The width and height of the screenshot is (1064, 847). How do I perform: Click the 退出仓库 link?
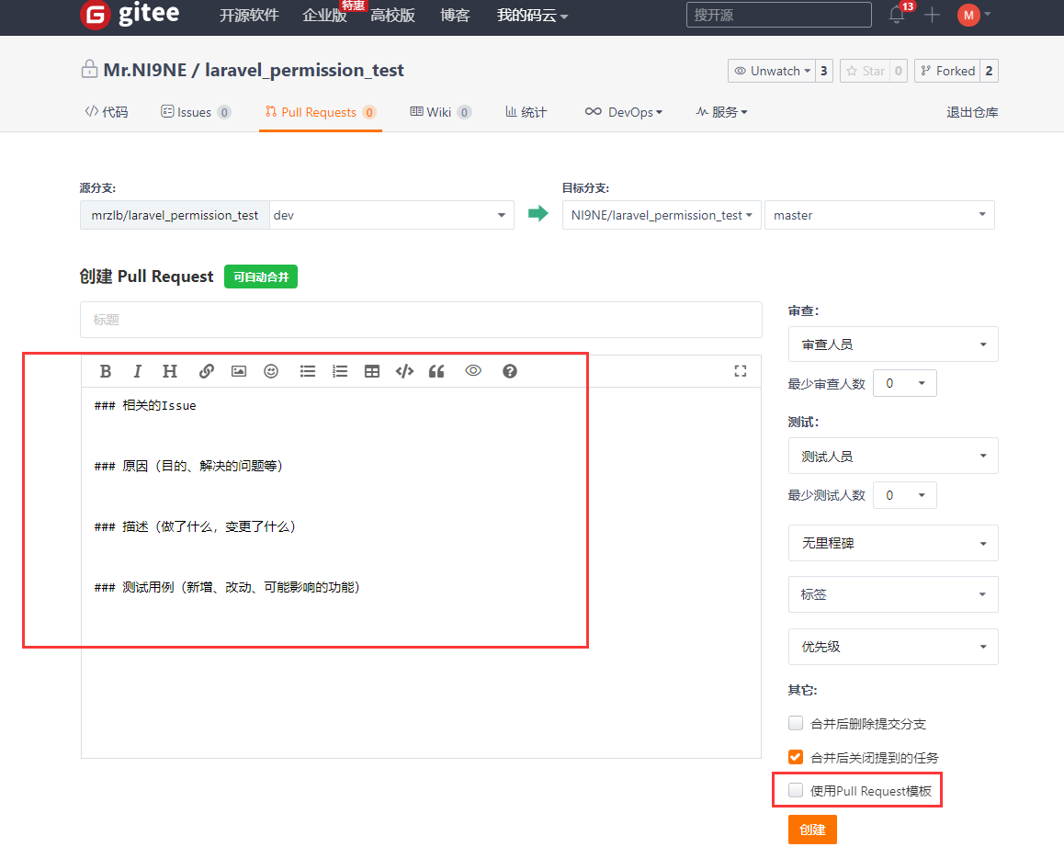tap(972, 112)
